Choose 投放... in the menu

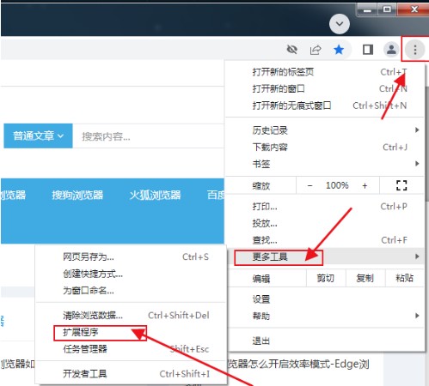click(324, 223)
